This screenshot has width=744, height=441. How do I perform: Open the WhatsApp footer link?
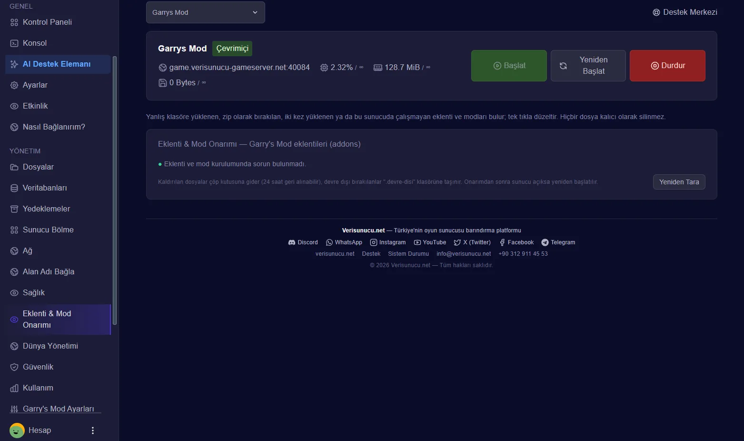click(x=344, y=242)
